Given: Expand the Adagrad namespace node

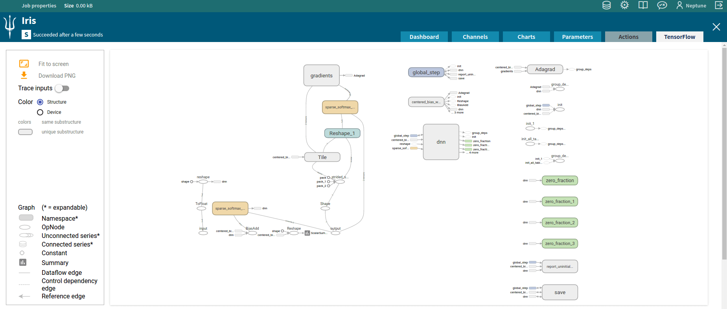Looking at the screenshot, I should (545, 69).
